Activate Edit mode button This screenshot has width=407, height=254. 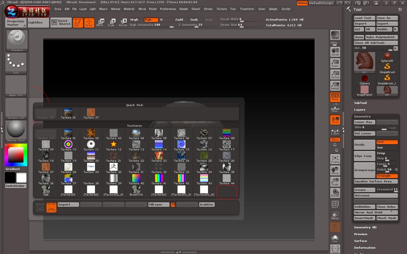78,22
